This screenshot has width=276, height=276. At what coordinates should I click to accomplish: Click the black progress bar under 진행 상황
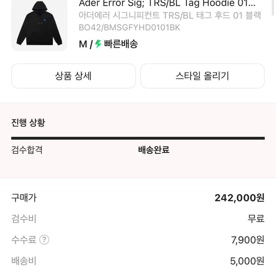[138, 138]
